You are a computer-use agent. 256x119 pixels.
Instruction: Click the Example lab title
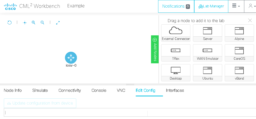pos(76,6)
